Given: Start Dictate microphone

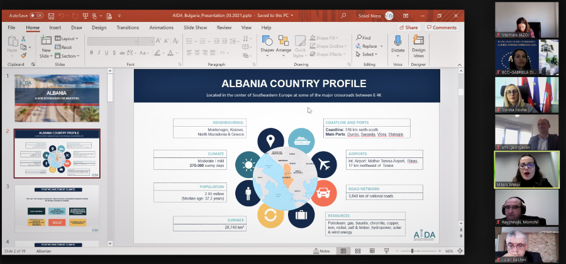Looking at the screenshot, I should click(398, 46).
